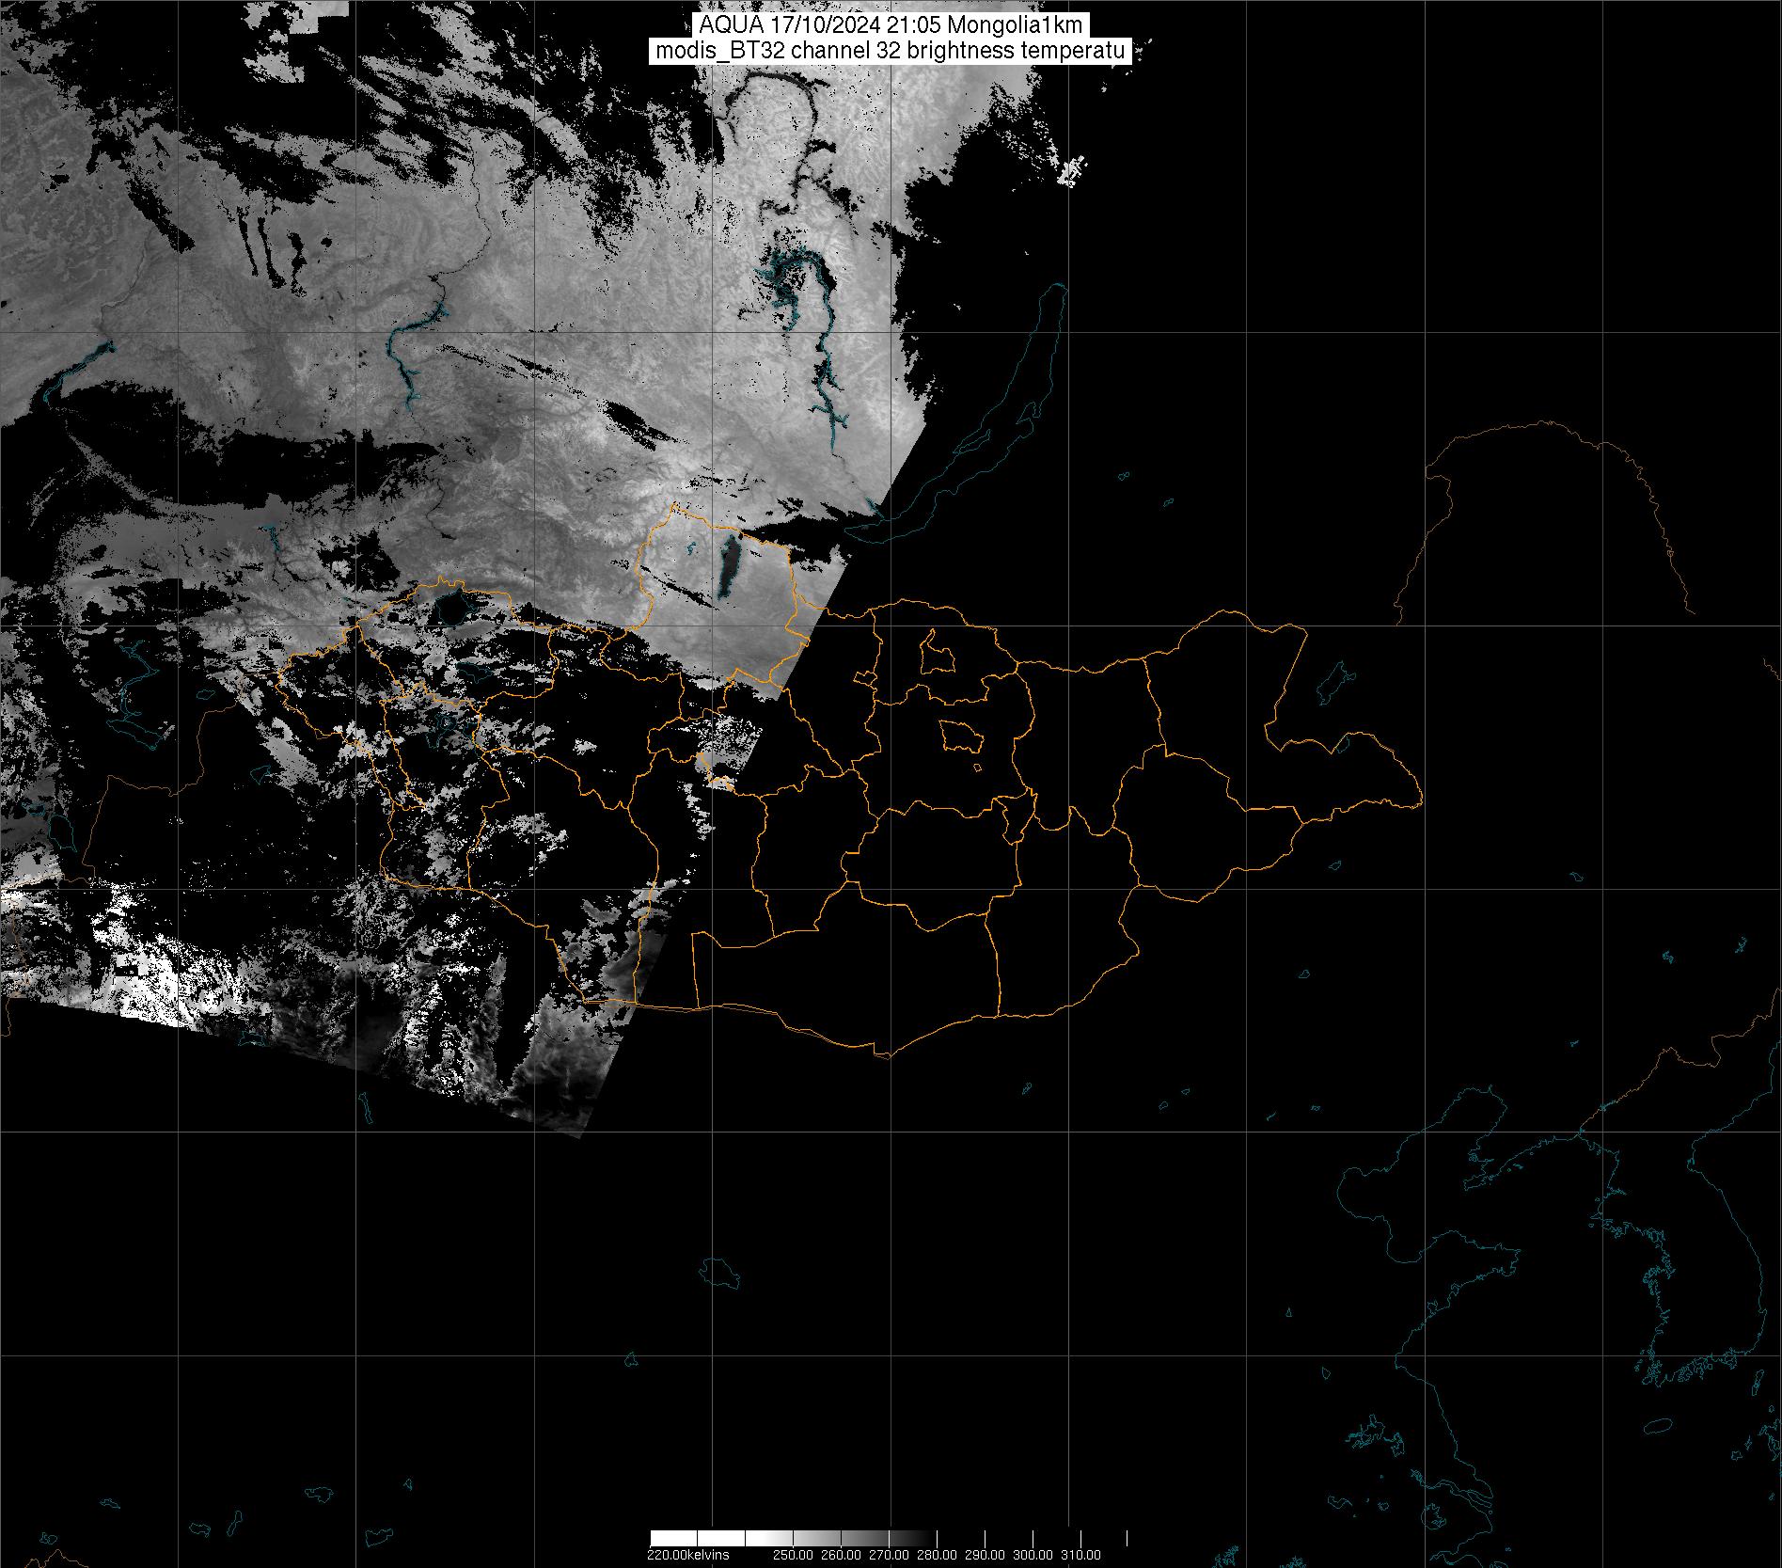Click the 270.00 value on the legend
The width and height of the screenshot is (1782, 1568).
[x=888, y=1555]
